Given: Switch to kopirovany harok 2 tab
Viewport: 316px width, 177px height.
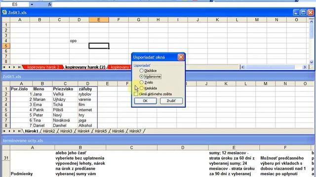Looking at the screenshot, I should (43, 67).
